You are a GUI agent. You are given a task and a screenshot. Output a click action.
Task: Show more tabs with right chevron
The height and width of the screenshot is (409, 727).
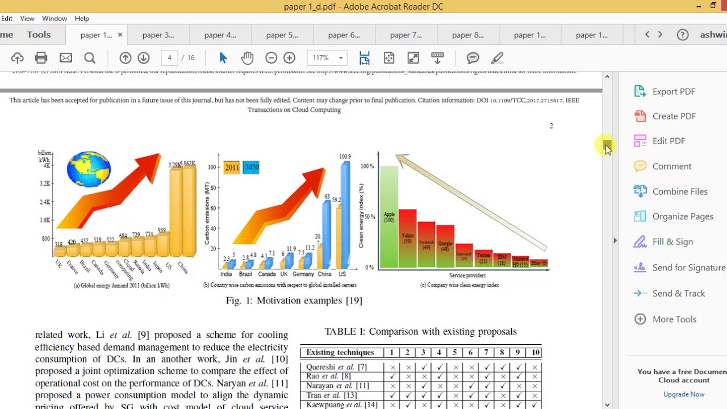(x=660, y=35)
